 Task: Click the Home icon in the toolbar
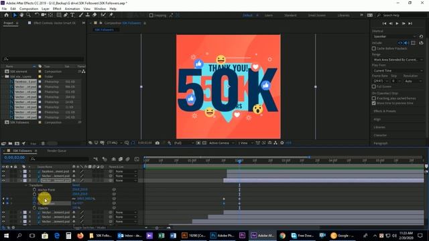click(x=7, y=15)
